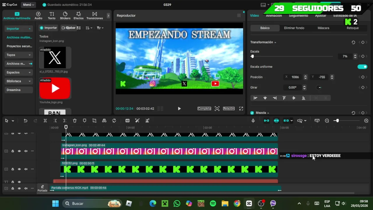Click the Mirror flip icon in the timeline toolbar

tap(104, 120)
